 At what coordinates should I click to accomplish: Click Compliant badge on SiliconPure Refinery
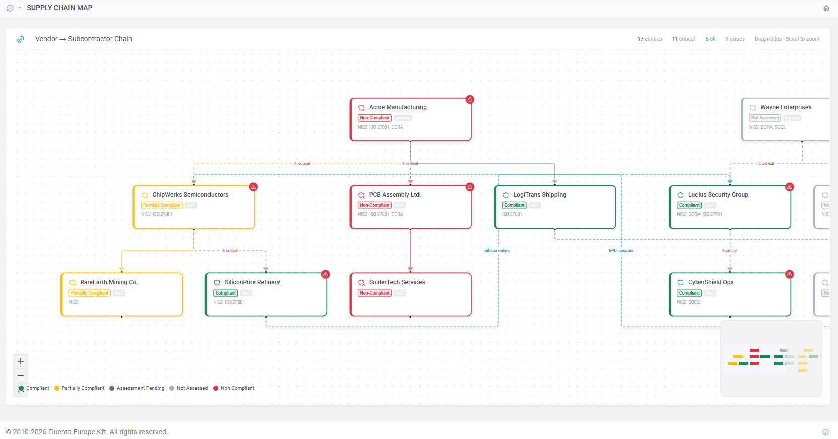(x=226, y=293)
